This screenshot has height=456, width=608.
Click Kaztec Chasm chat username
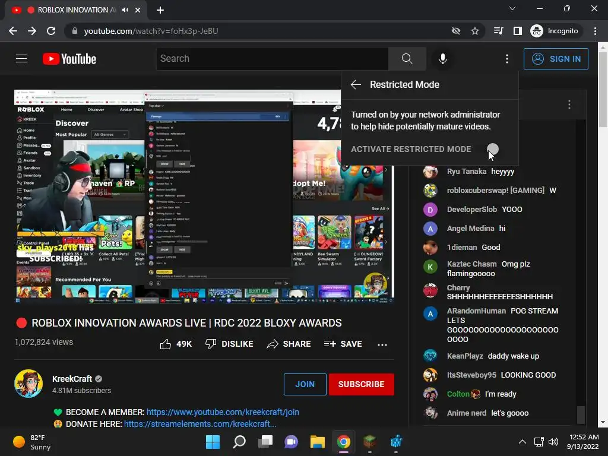click(x=471, y=264)
